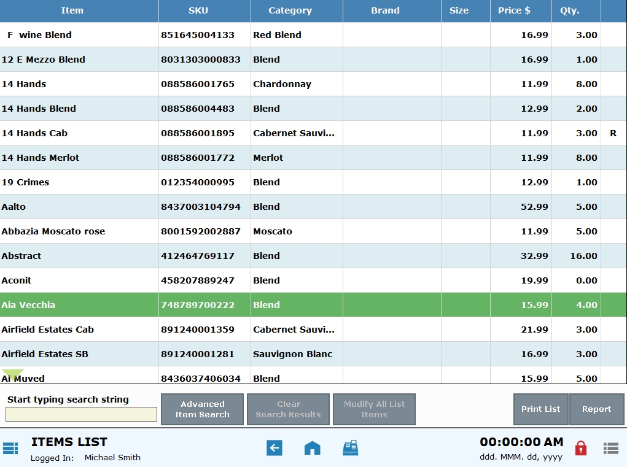Click the ITEMS LIST title

point(69,442)
